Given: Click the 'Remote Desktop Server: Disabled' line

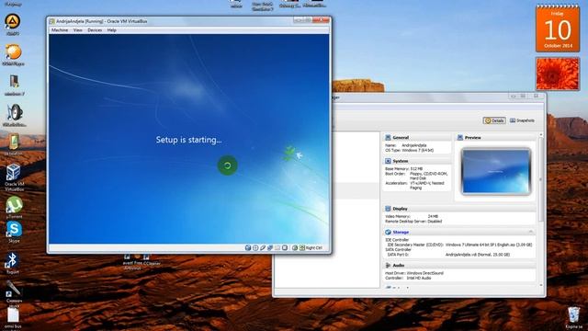Looking at the screenshot, I should pos(413,222).
